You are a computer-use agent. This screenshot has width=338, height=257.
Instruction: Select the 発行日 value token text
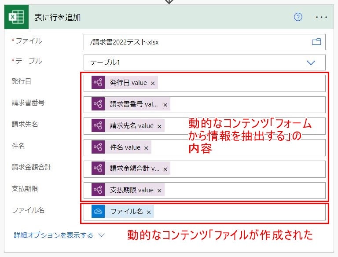coord(129,83)
